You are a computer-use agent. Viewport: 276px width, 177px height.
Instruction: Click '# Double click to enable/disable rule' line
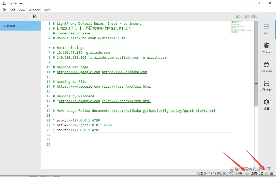(x=89, y=38)
